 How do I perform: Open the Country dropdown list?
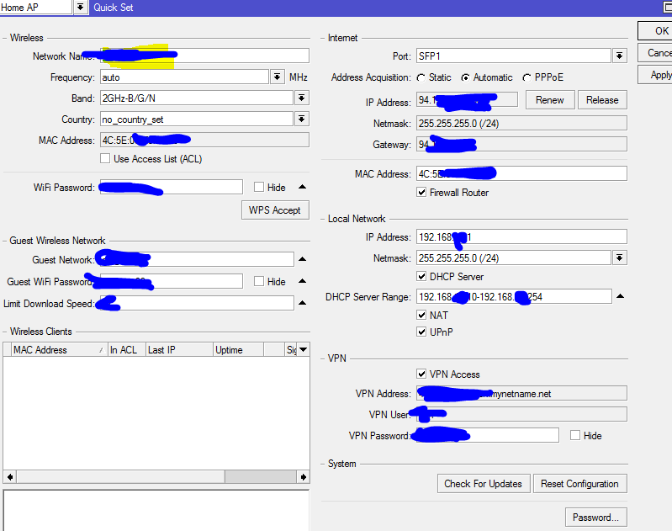pos(301,119)
